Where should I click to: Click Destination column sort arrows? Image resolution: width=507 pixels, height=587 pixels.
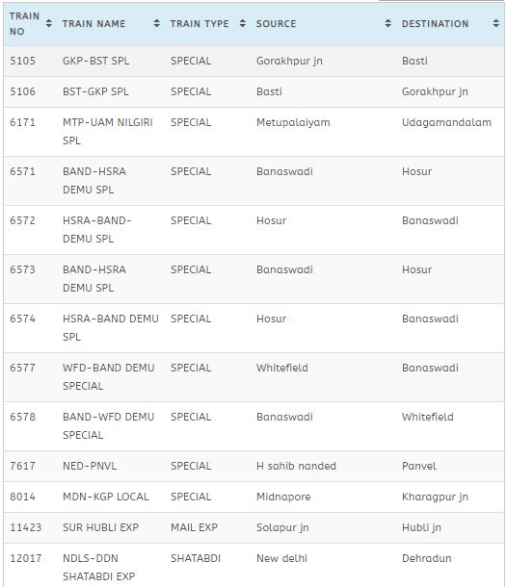(496, 24)
